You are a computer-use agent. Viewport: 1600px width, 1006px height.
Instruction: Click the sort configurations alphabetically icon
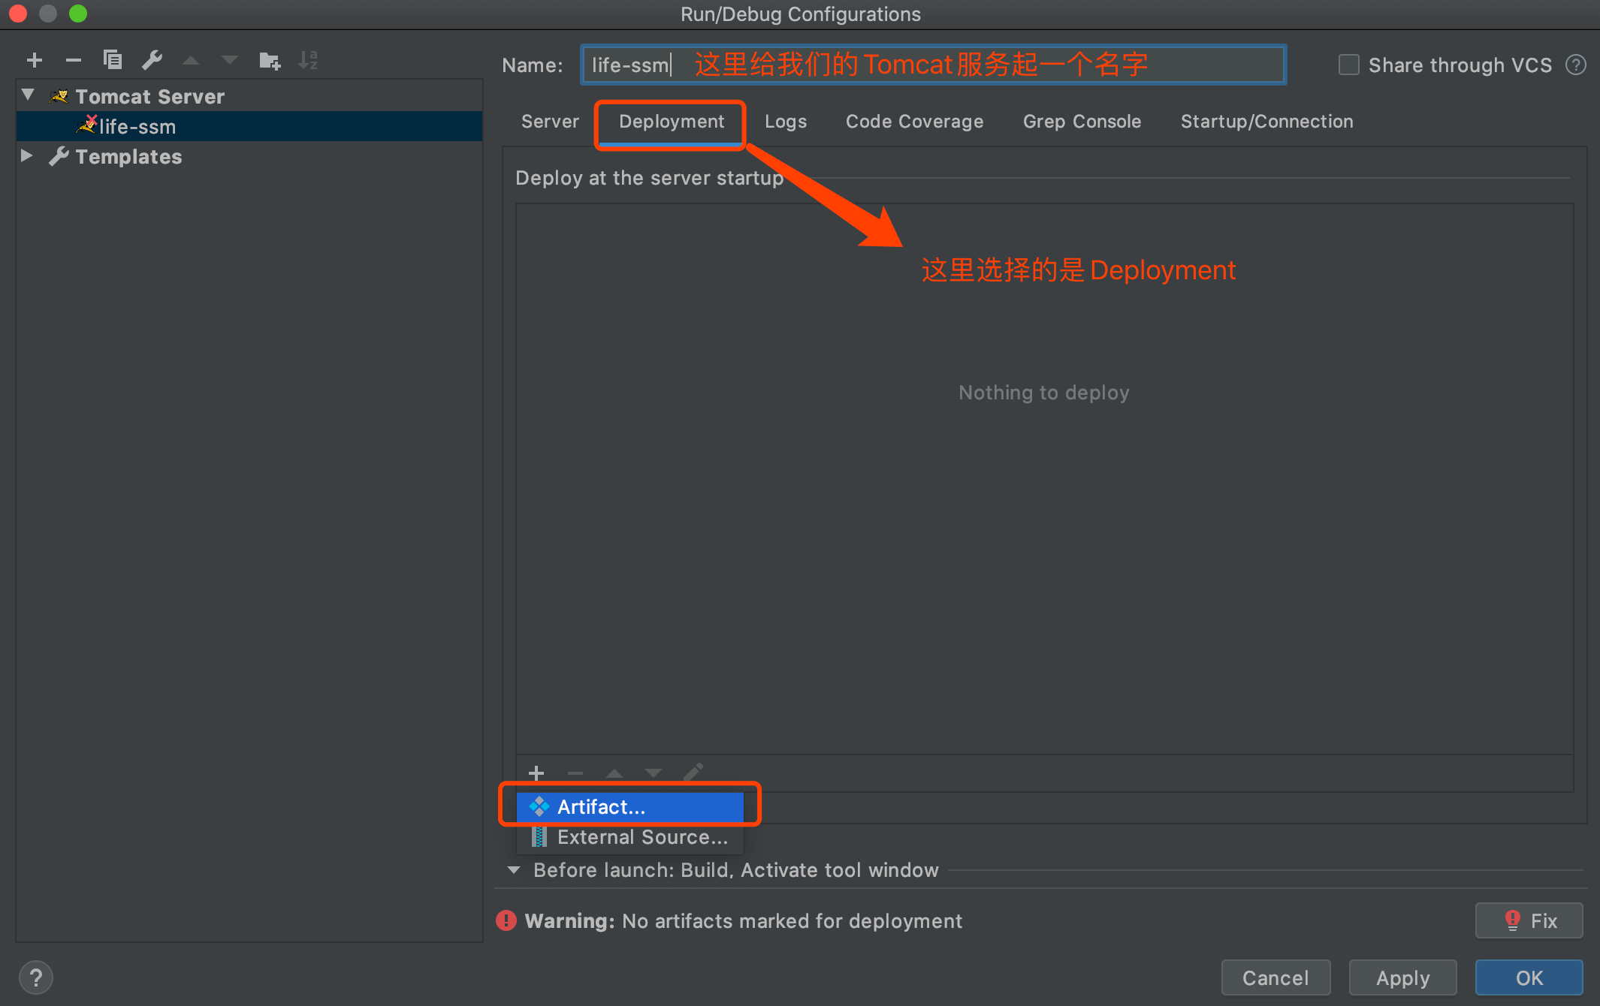308,60
